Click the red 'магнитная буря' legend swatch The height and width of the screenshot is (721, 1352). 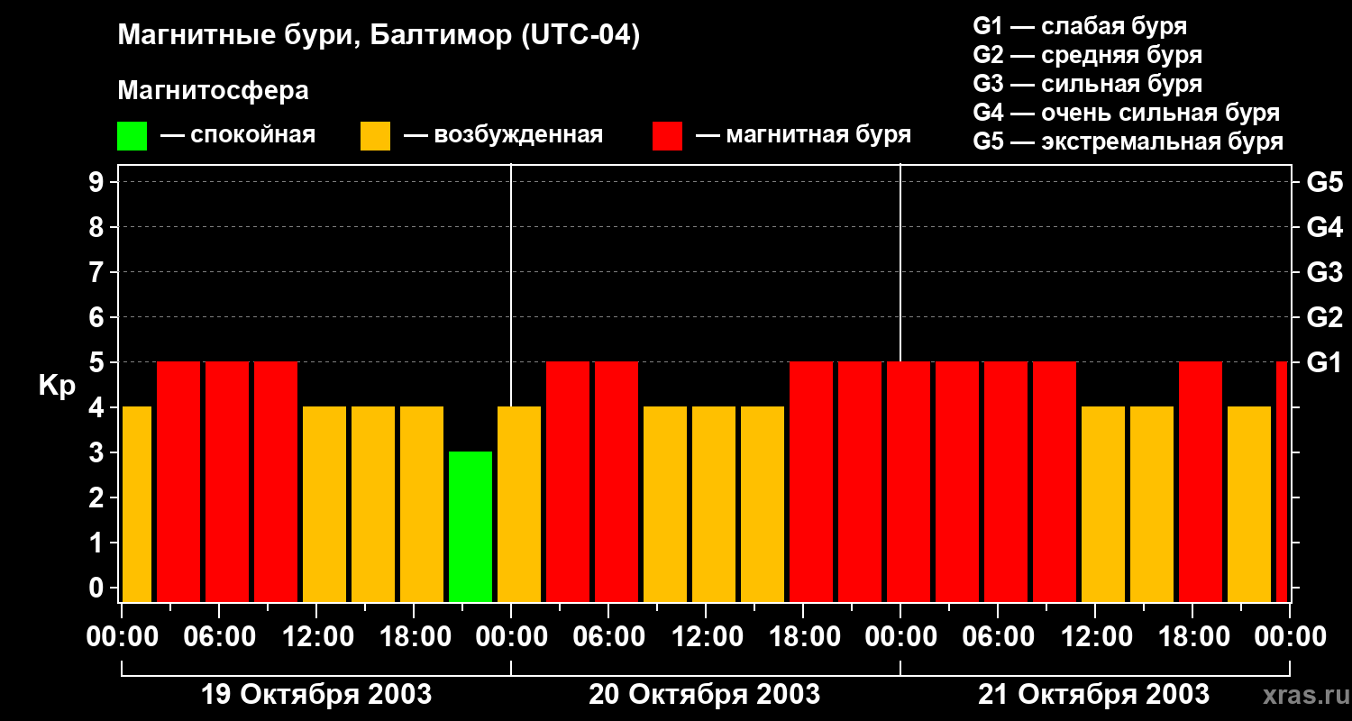667,136
